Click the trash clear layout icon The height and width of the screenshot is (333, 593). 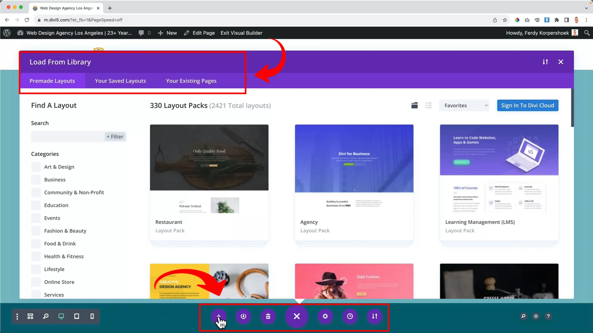(x=268, y=316)
